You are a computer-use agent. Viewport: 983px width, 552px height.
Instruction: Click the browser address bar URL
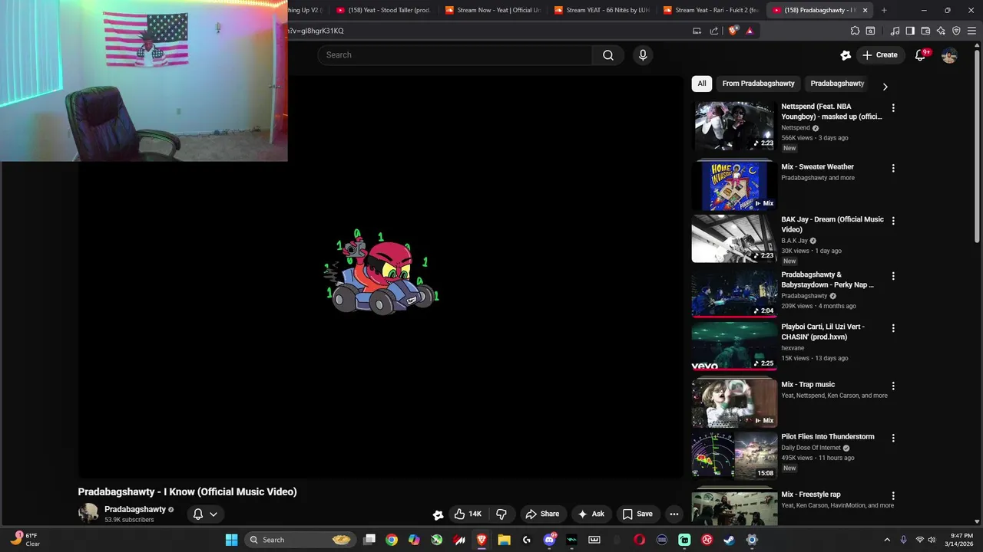[x=317, y=31]
